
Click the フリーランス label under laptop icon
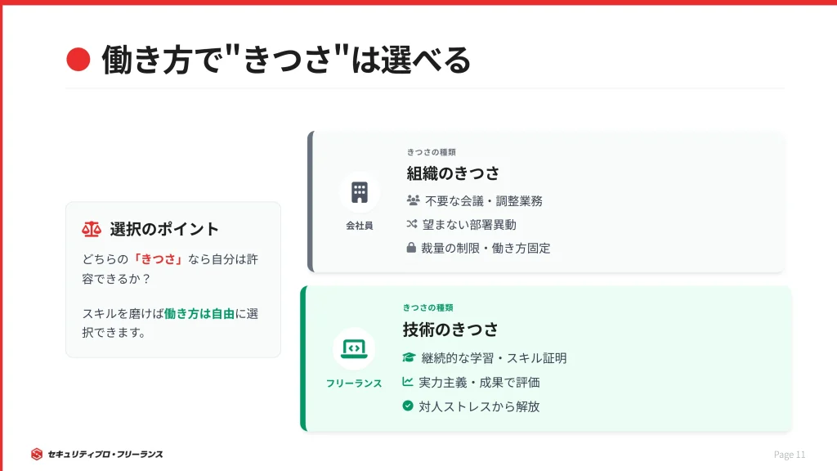coord(354,383)
